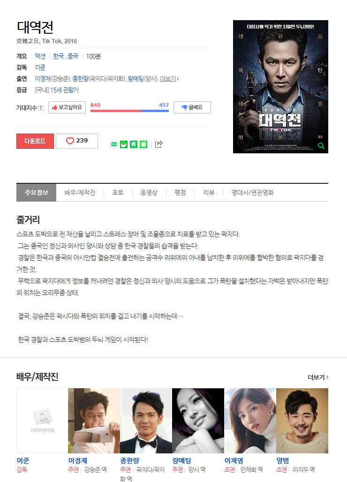Toggle the heart like button showing 239
This screenshot has height=482, width=347.
[77, 141]
